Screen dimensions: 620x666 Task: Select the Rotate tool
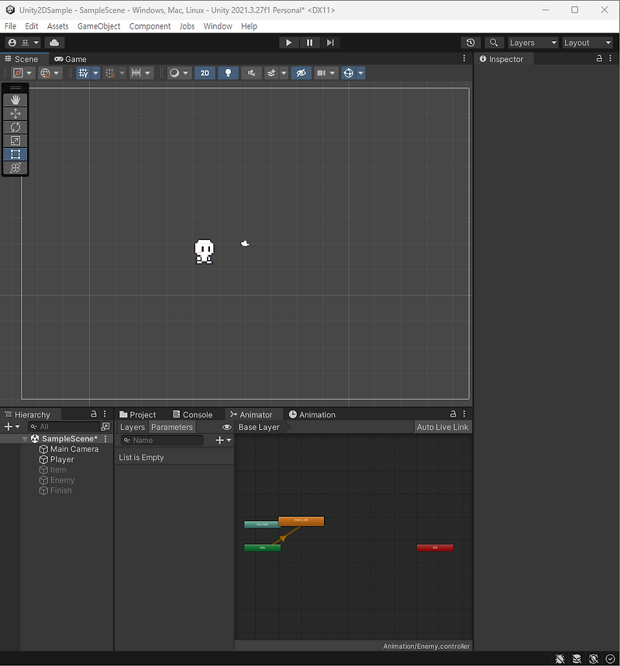pyautogui.click(x=15, y=126)
